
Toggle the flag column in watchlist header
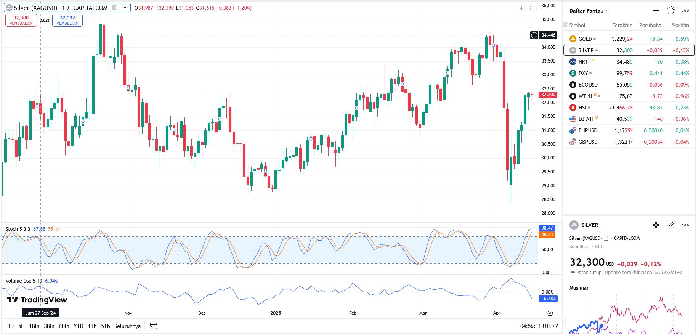click(x=566, y=25)
